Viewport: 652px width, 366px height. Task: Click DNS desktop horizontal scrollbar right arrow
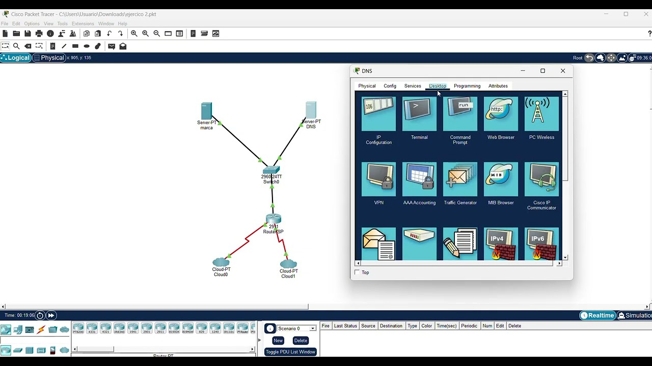point(559,263)
